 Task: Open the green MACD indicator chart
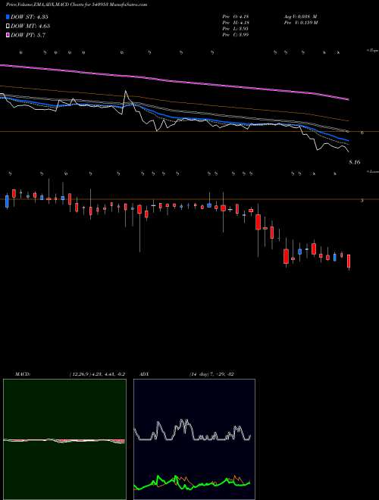coord(64,439)
